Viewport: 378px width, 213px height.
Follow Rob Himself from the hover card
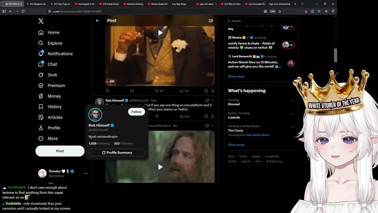click(x=136, y=112)
